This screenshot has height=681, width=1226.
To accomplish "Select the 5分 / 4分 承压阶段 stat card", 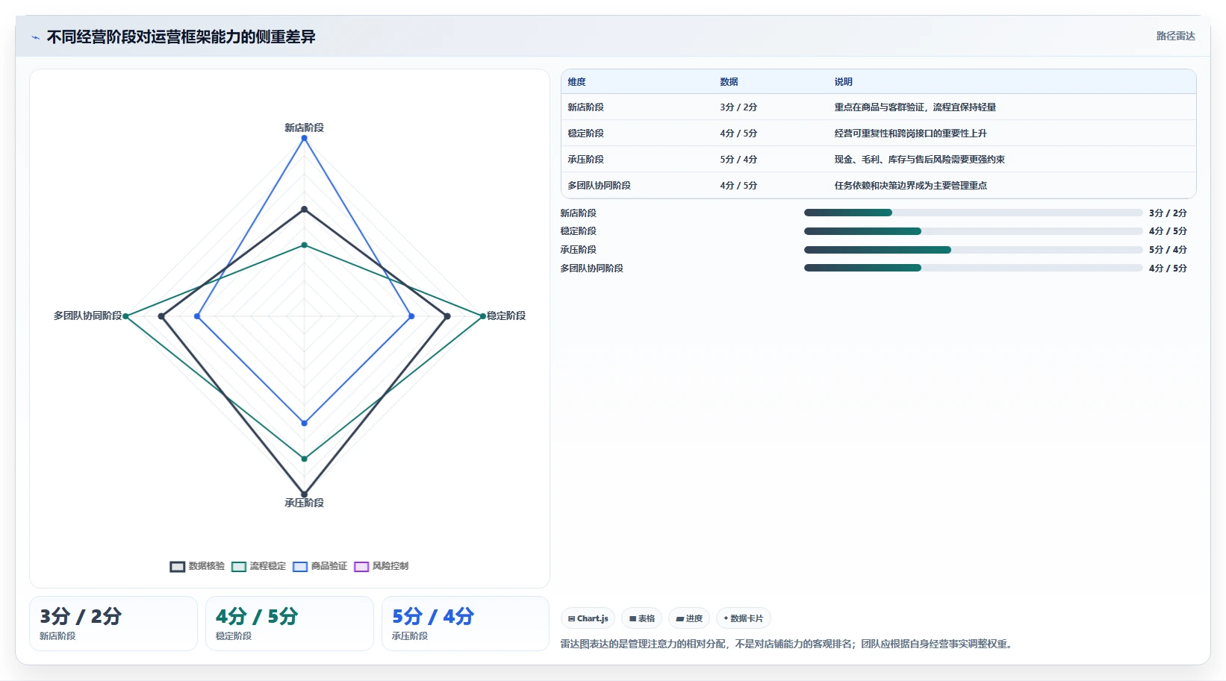I will 466,624.
